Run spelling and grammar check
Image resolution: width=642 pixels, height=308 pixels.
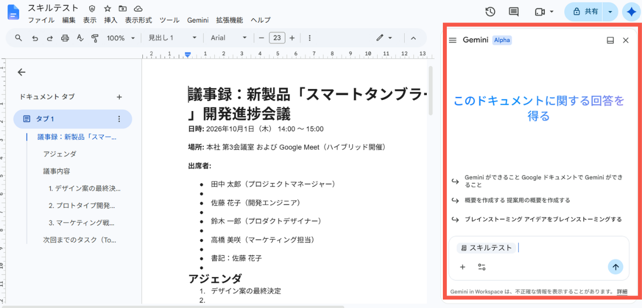80,38
